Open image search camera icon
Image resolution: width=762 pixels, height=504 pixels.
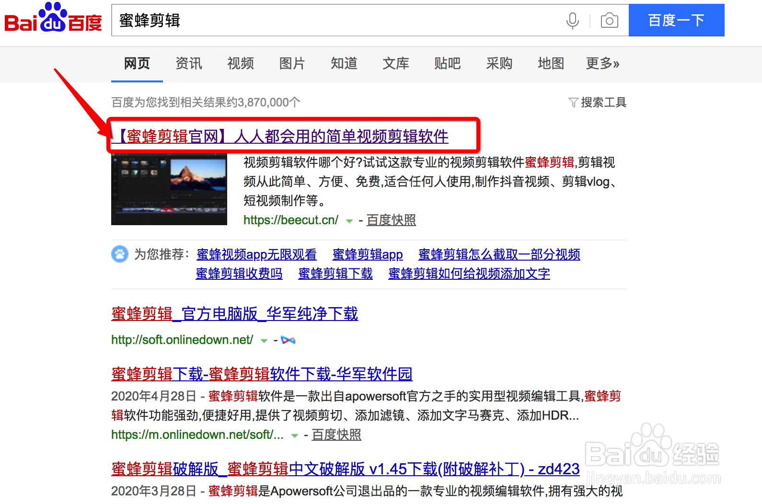tap(609, 21)
